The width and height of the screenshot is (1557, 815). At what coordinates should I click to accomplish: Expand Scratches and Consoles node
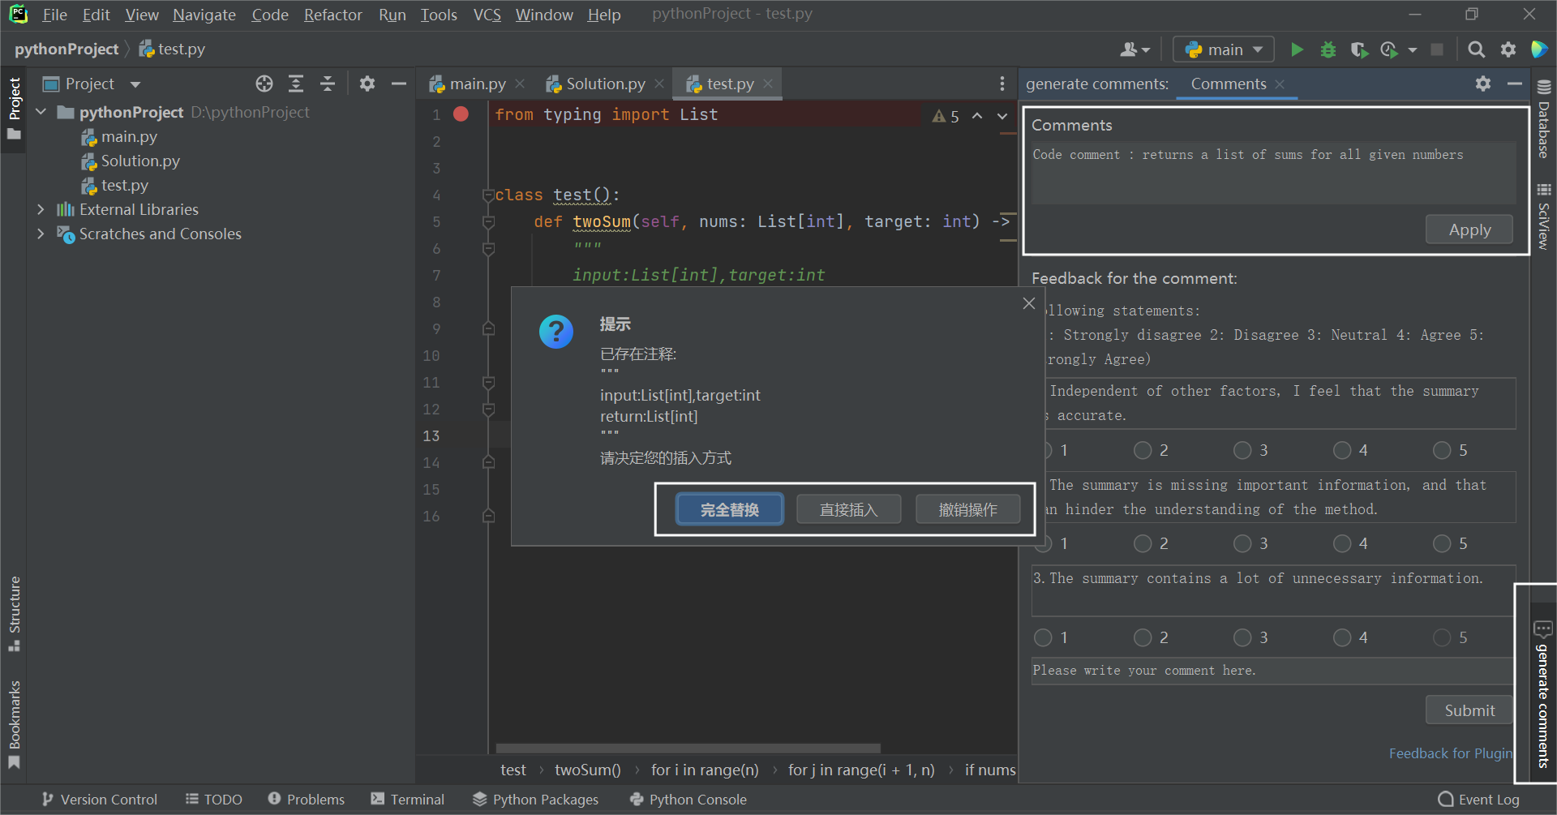[x=41, y=234]
